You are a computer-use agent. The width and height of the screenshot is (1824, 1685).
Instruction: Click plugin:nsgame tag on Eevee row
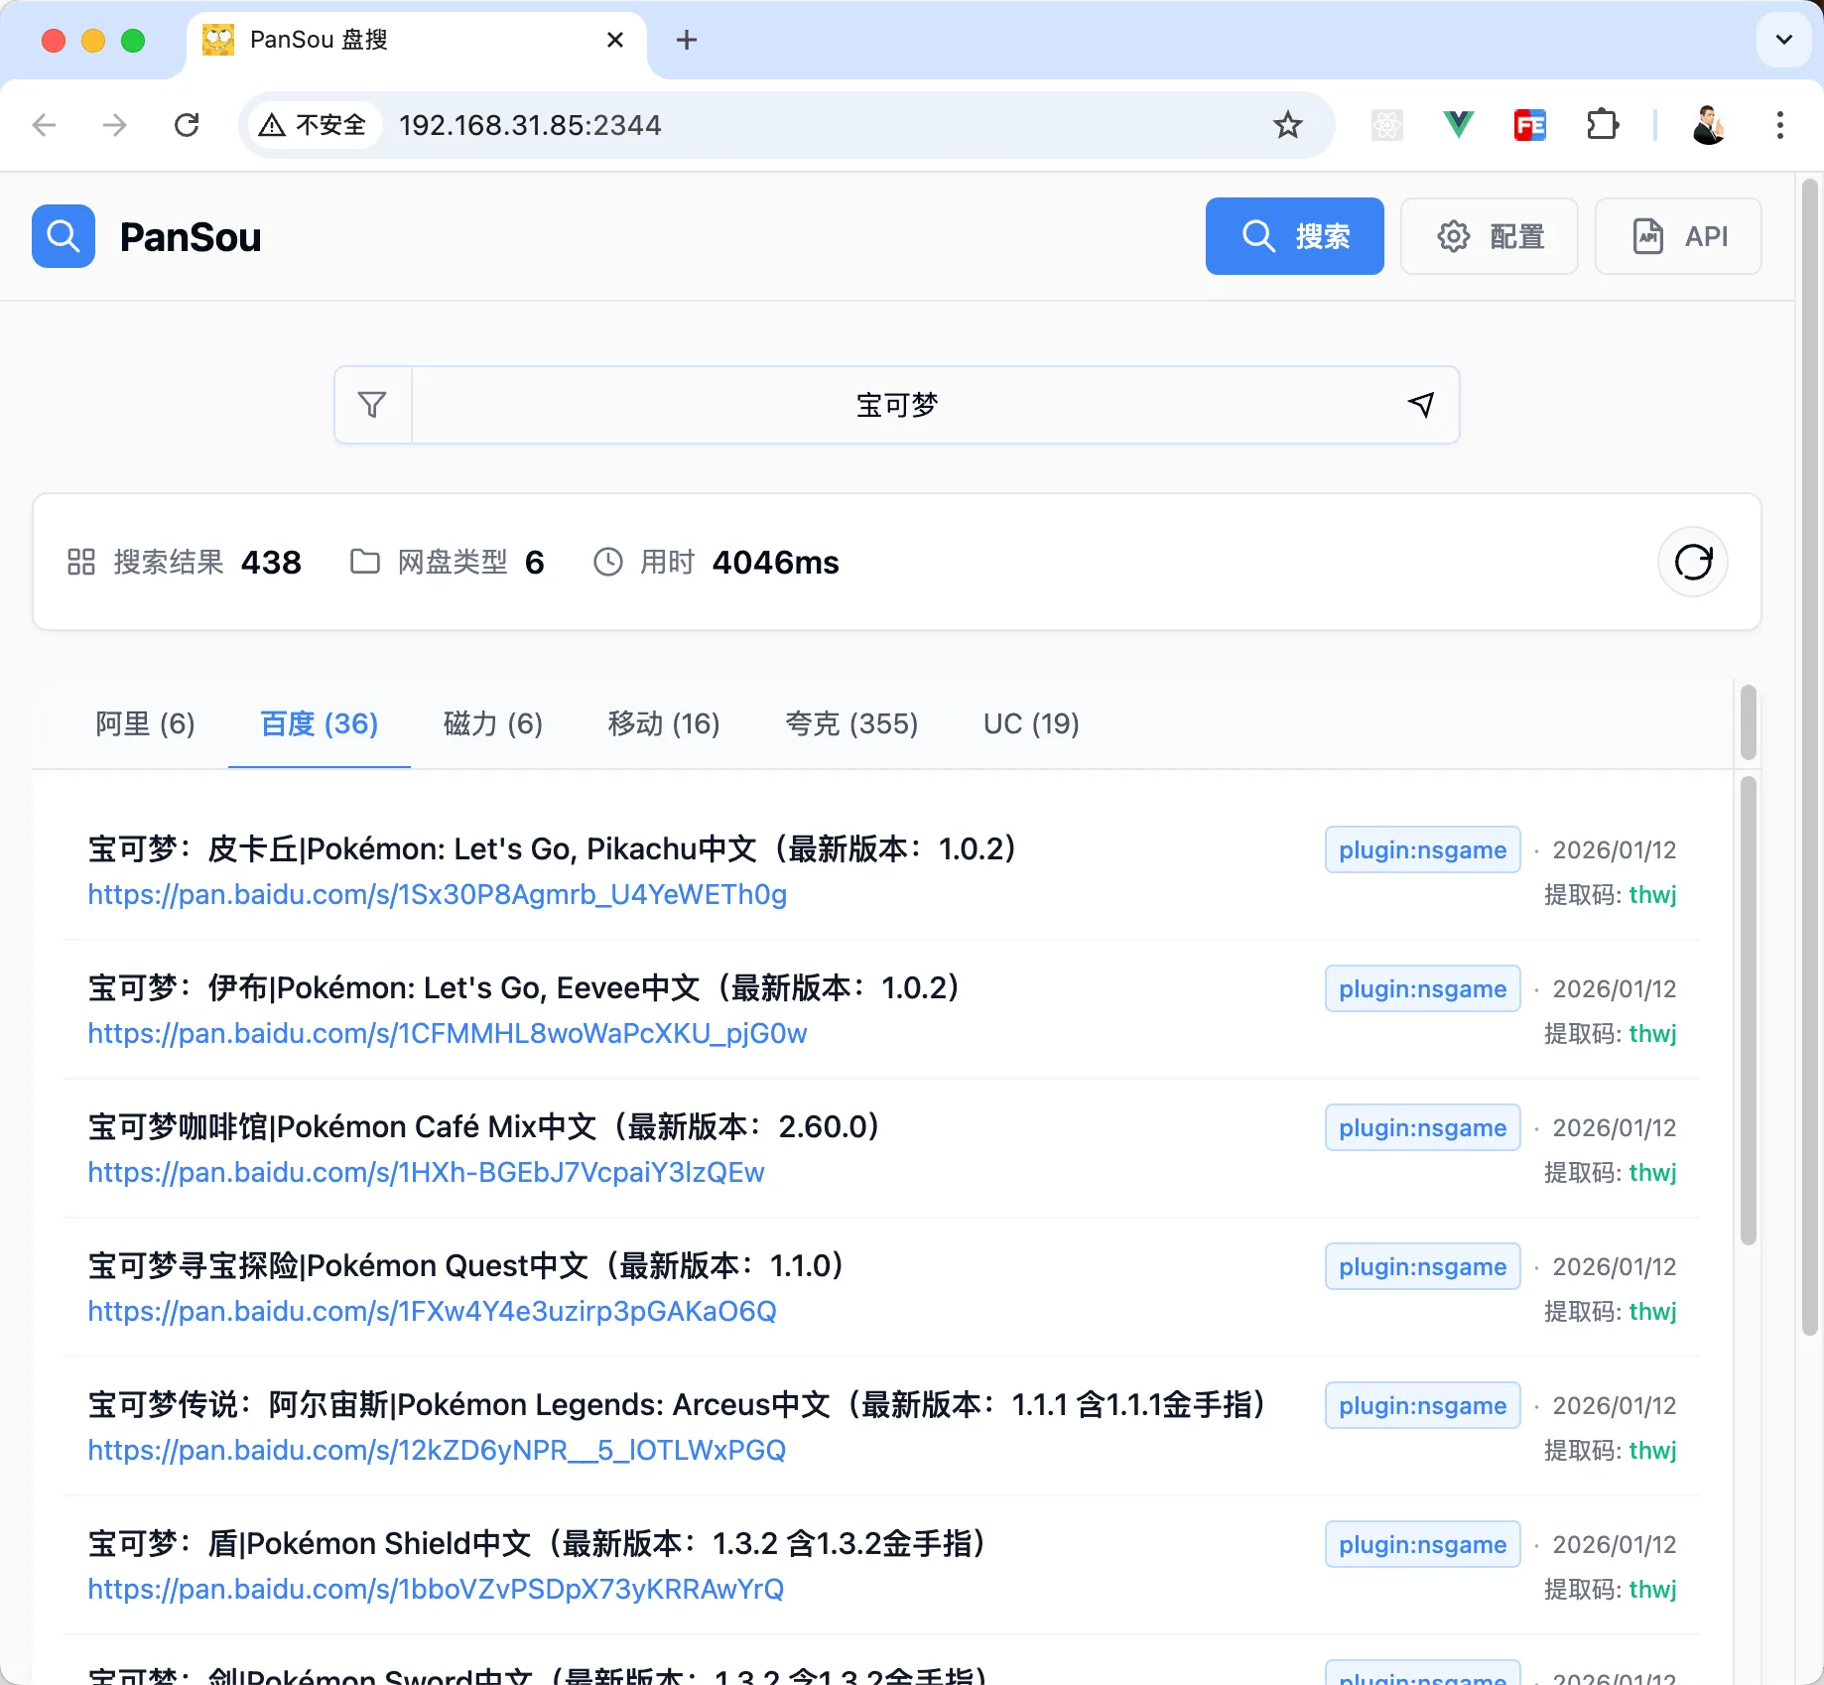1422,988
